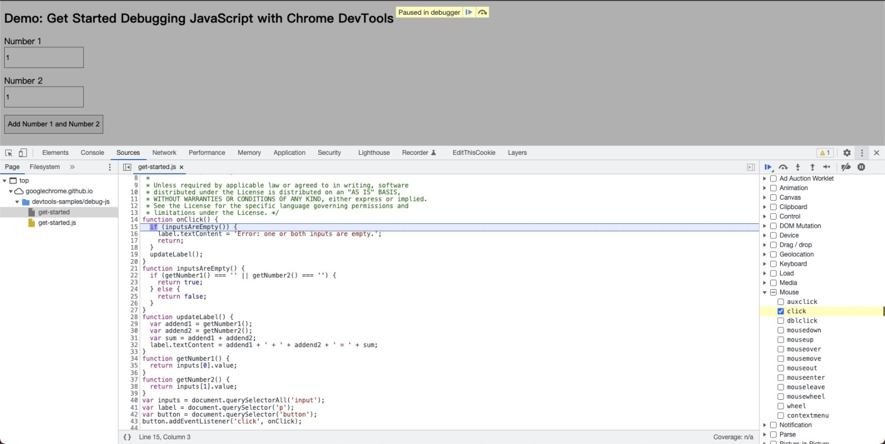Open navigator pane three-dot menu

tap(110, 167)
